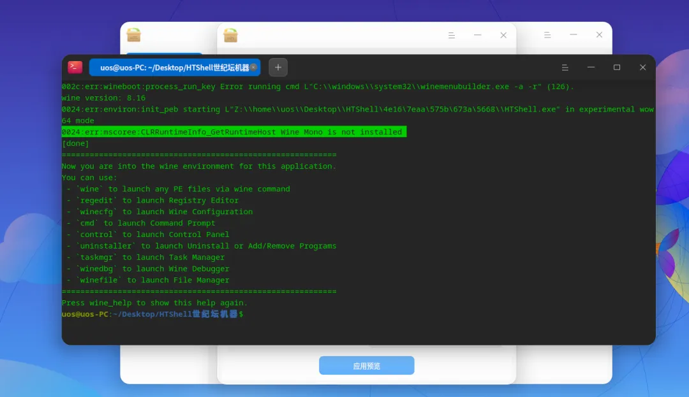Click the 'winecfg' Wine Configuration line
689x397 pixels.
[159, 212]
